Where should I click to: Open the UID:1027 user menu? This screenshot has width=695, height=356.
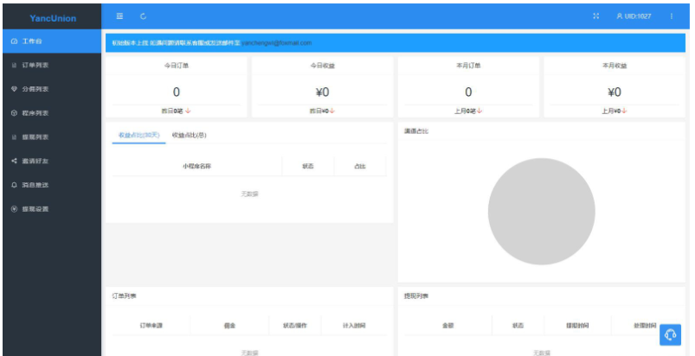(x=634, y=16)
